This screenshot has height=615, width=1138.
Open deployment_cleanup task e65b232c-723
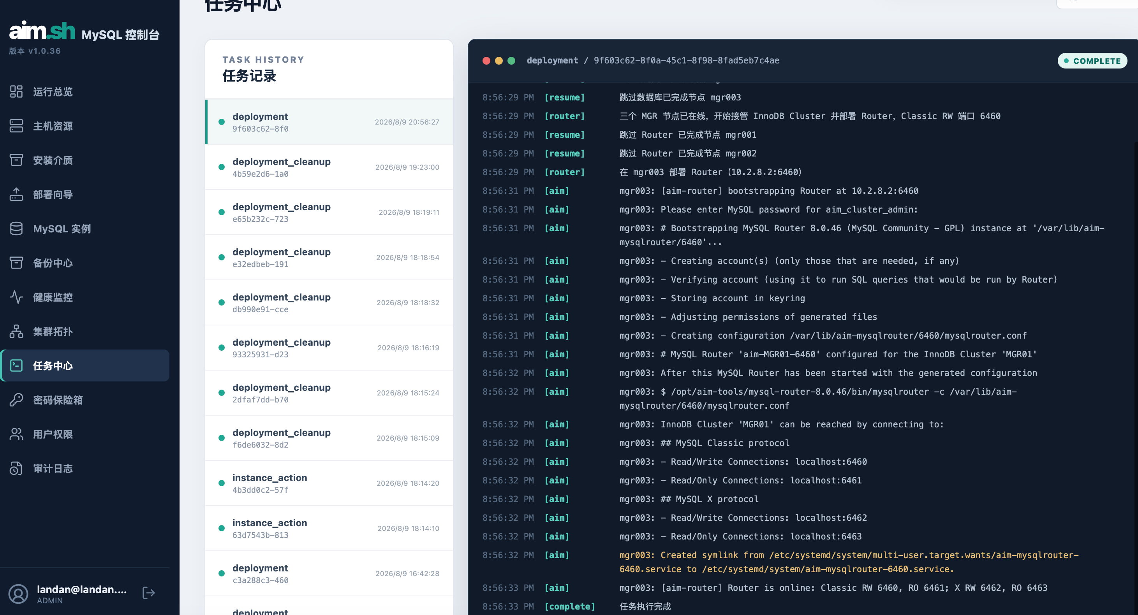click(x=329, y=212)
